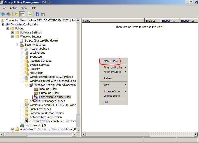Open the Action menu
Screen dimensions: 199x143
(14, 8)
